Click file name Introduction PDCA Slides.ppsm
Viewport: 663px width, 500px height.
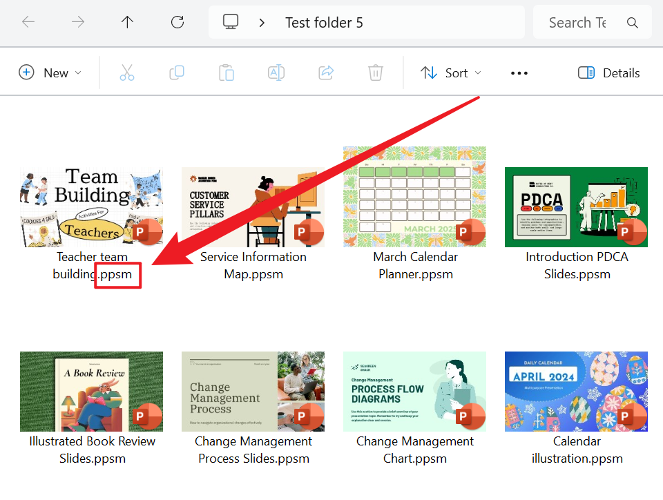pyautogui.click(x=577, y=265)
